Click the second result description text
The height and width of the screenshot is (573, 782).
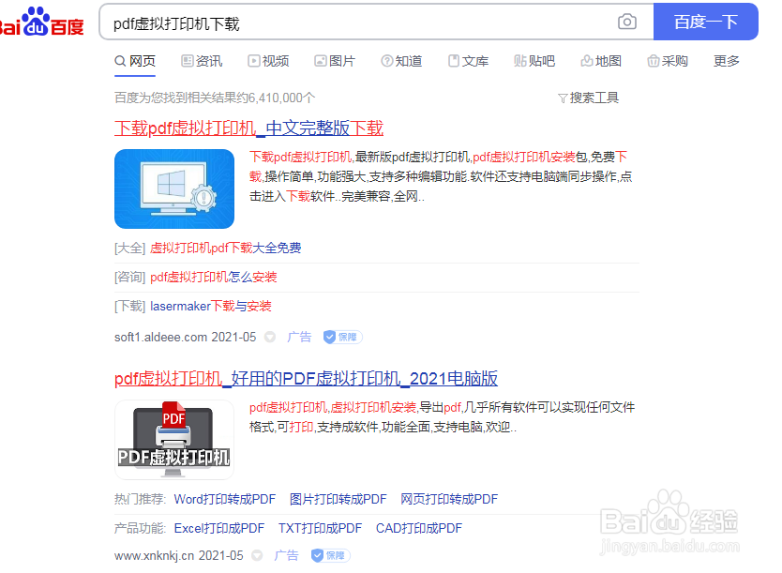pos(442,417)
